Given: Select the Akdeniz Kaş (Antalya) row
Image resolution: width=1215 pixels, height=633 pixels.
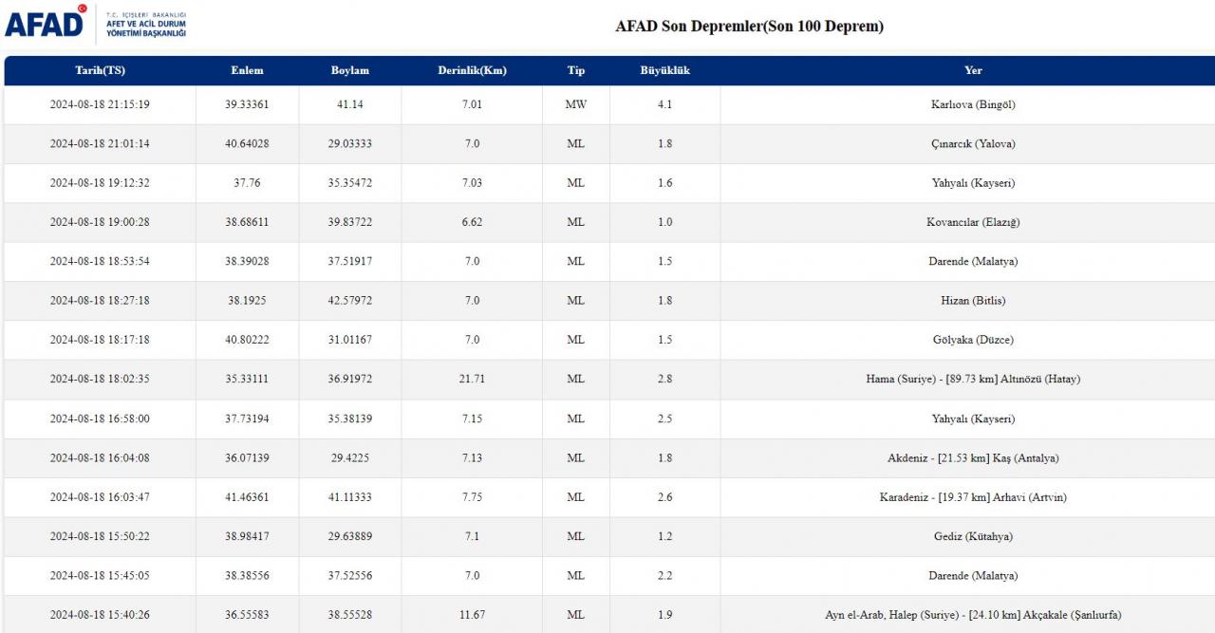Looking at the screenshot, I should tap(609, 458).
